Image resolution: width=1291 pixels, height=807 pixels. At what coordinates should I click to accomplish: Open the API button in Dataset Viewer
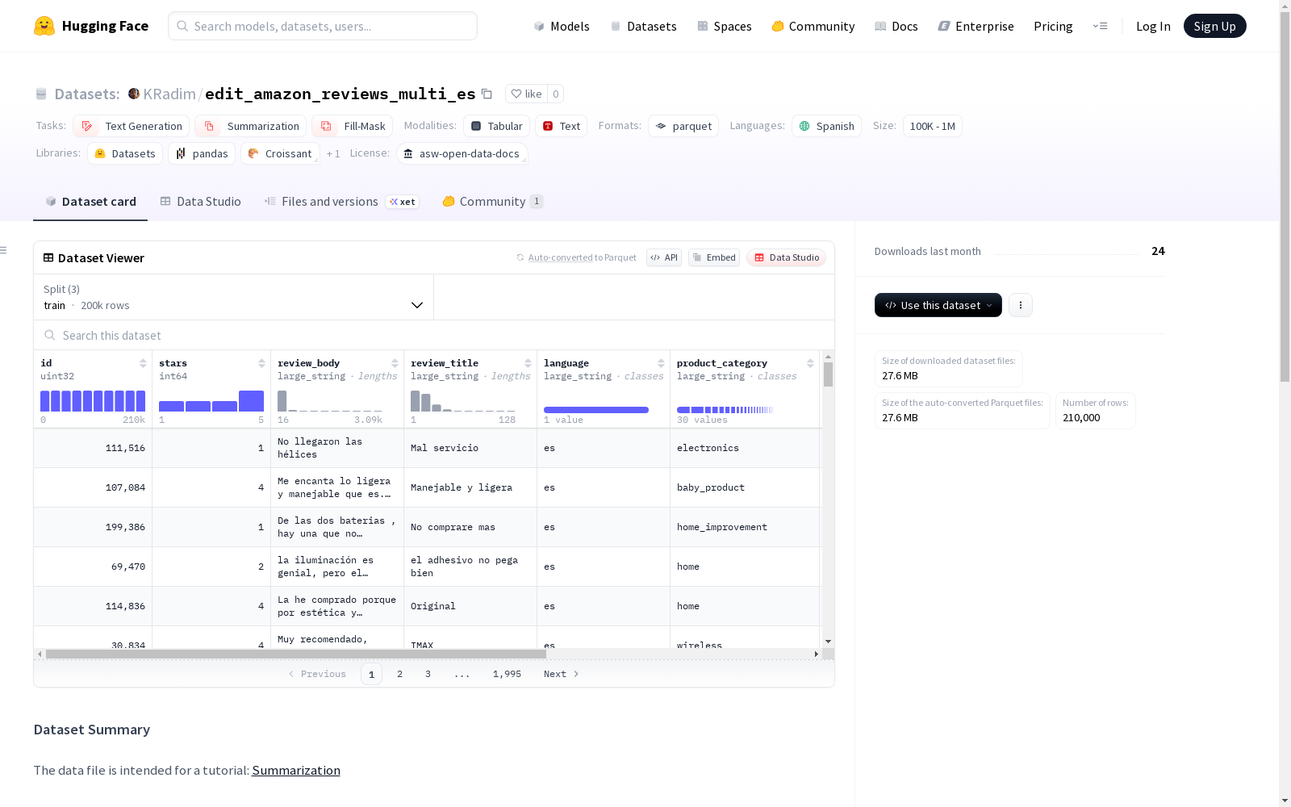pos(664,257)
